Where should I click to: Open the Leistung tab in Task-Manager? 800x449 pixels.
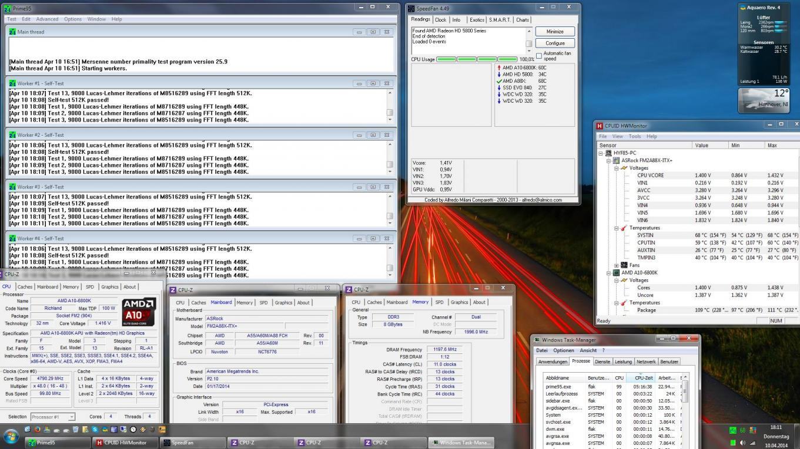point(623,362)
